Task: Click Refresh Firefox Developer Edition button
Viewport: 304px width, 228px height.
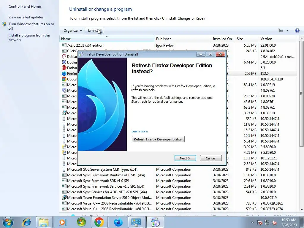Action: point(158,139)
